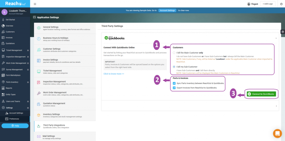Screen dimensions: 285x141
Task: Click the Click to know more link
Action: click(x=114, y=74)
